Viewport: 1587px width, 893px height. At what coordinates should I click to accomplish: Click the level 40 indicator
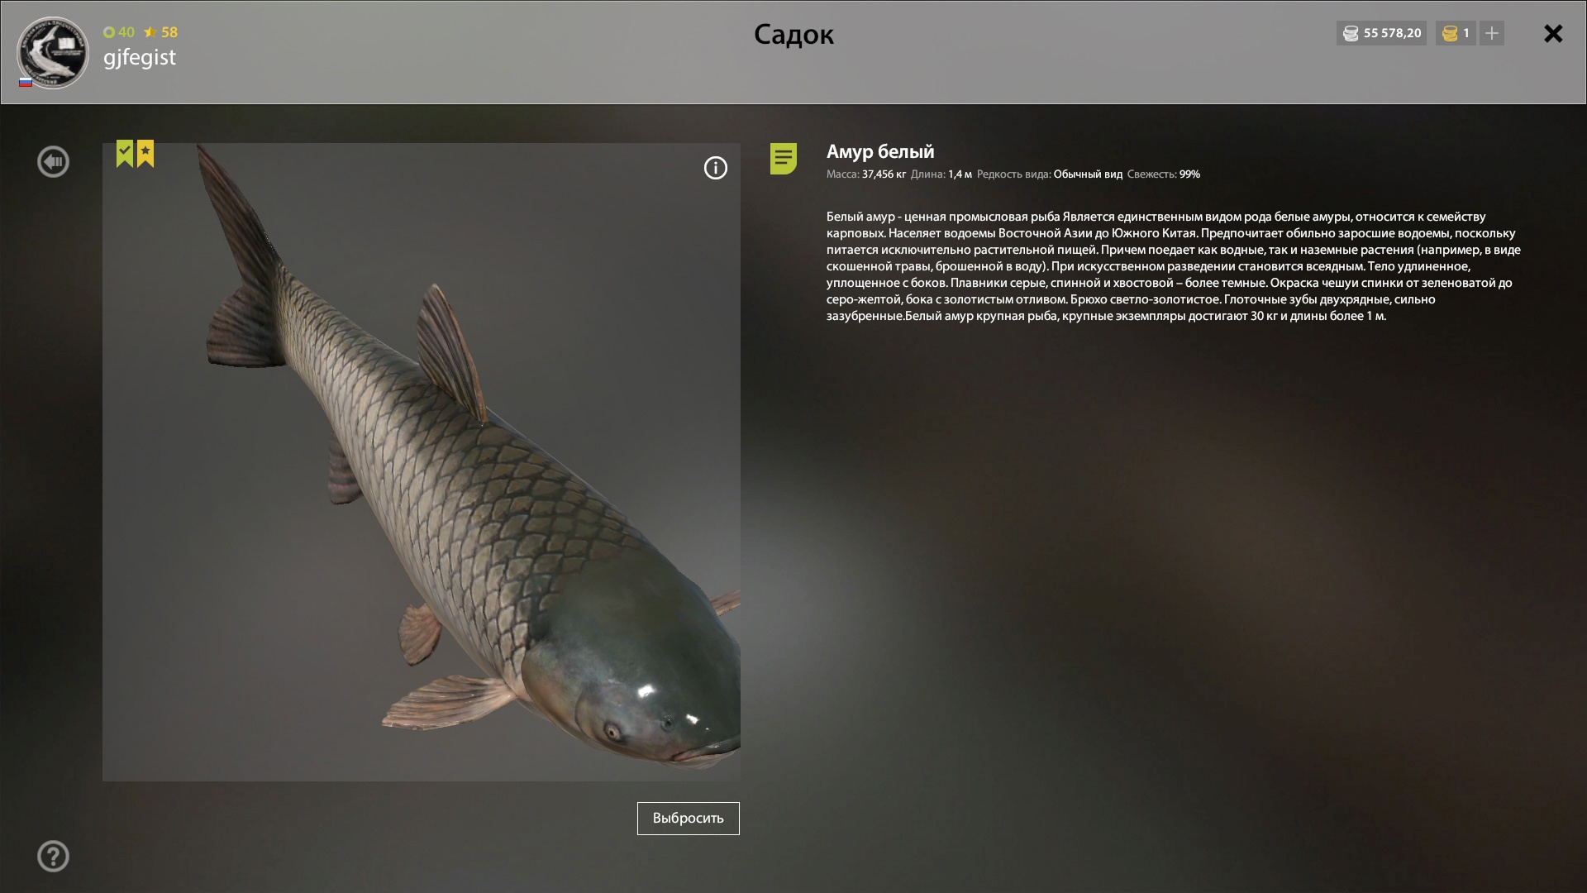[119, 32]
